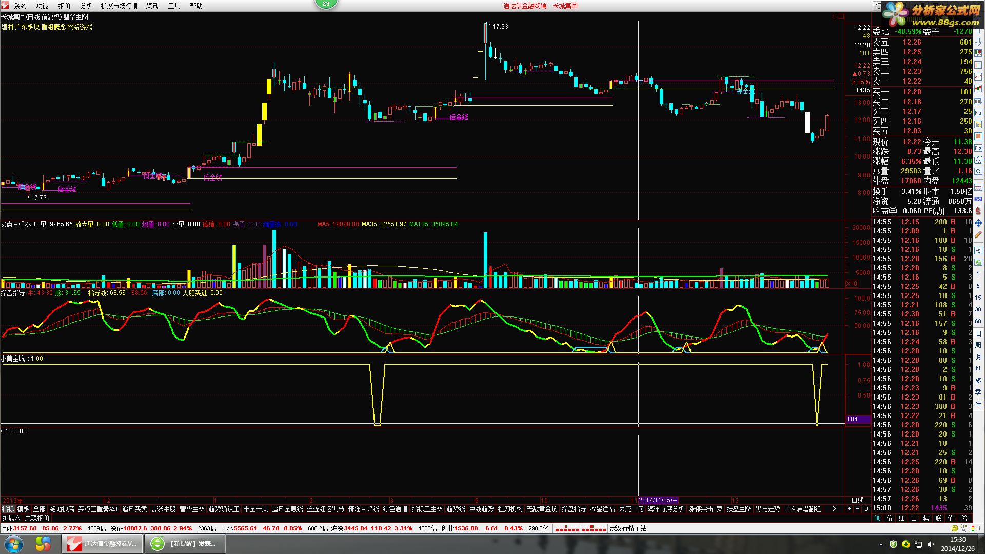Image resolution: width=985 pixels, height=554 pixels.
Task: Open the 工具 menu
Action: click(x=174, y=6)
